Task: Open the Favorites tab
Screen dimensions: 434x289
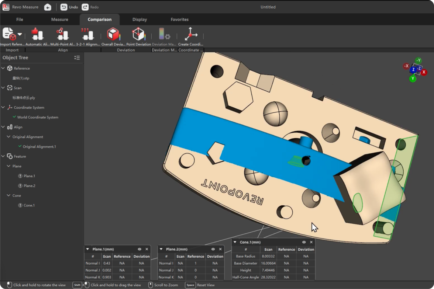Action: click(179, 20)
